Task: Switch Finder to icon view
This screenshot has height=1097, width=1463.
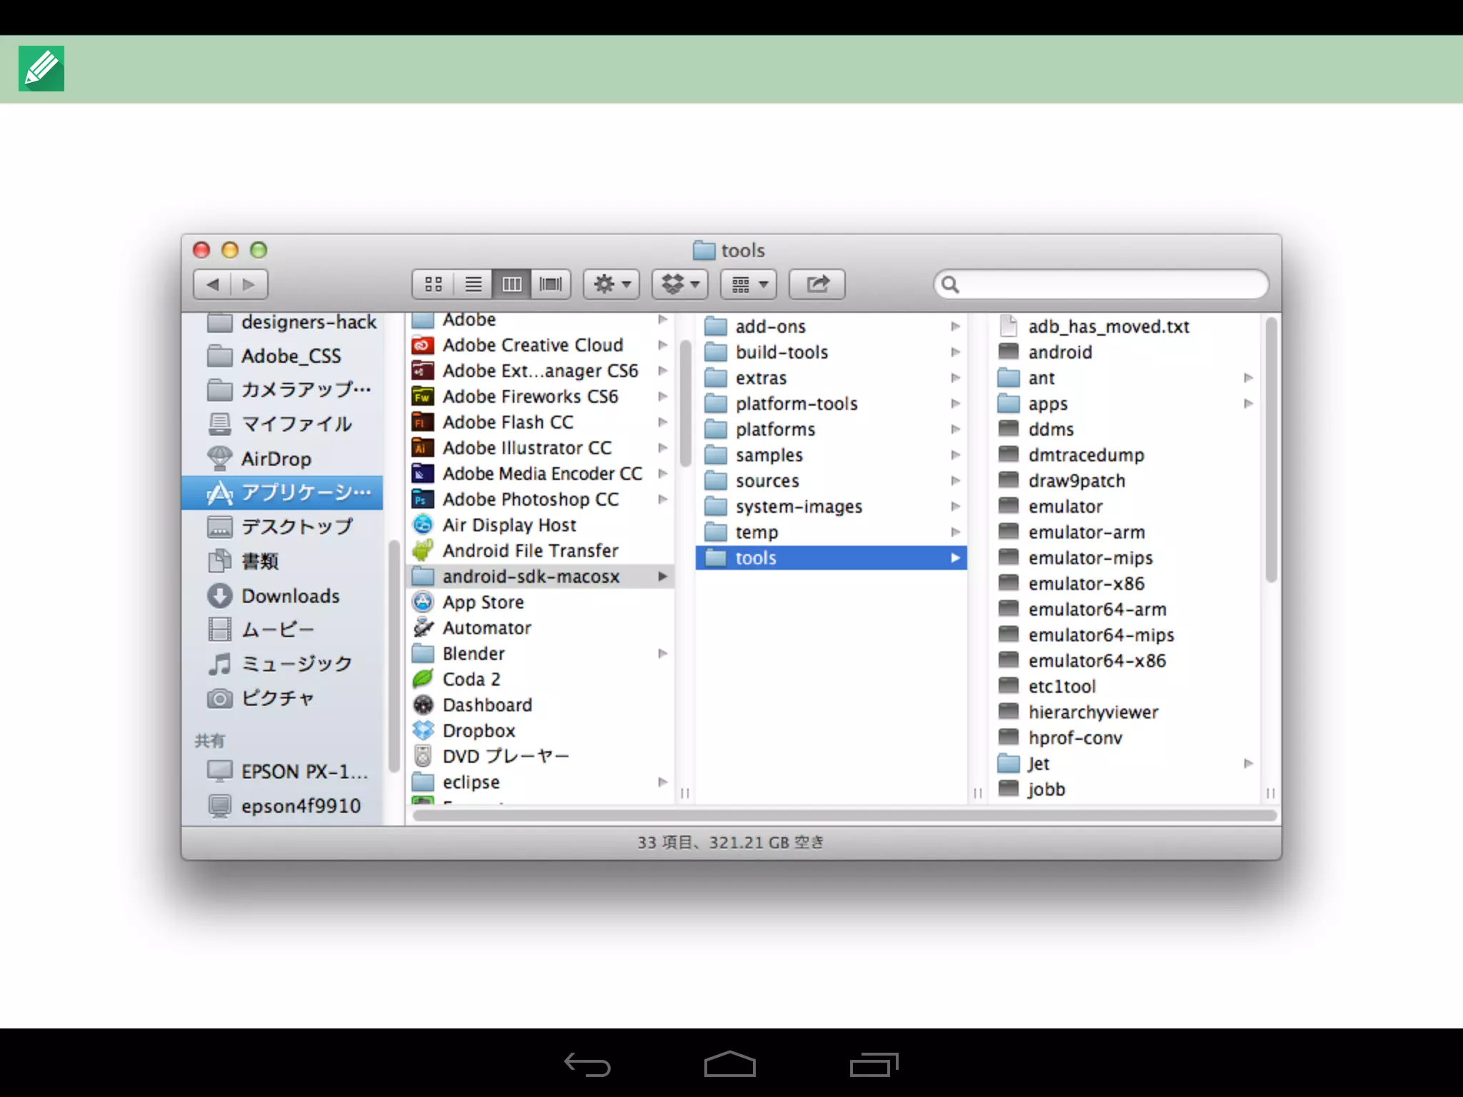Action: tap(434, 284)
